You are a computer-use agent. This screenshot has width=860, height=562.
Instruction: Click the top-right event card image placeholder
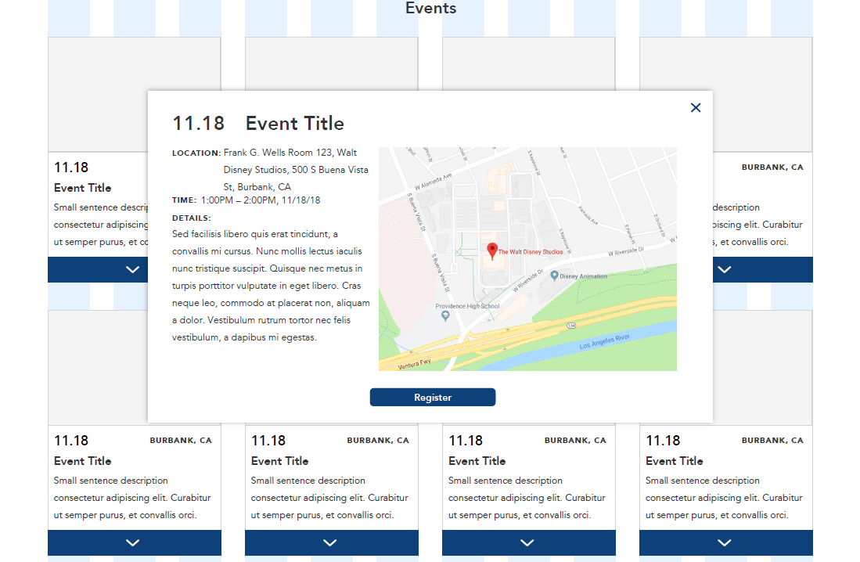tap(763, 94)
